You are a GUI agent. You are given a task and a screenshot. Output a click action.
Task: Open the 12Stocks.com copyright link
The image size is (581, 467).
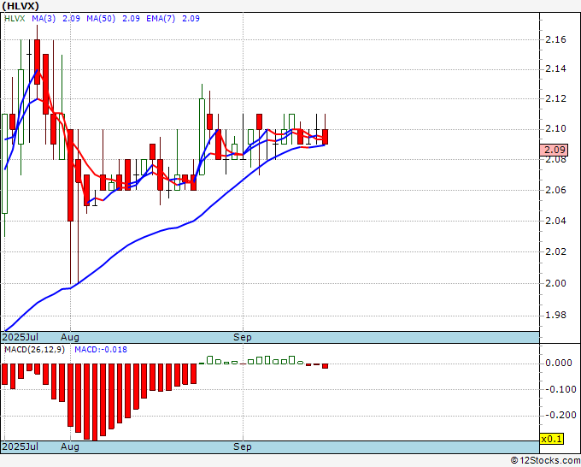coord(545,461)
